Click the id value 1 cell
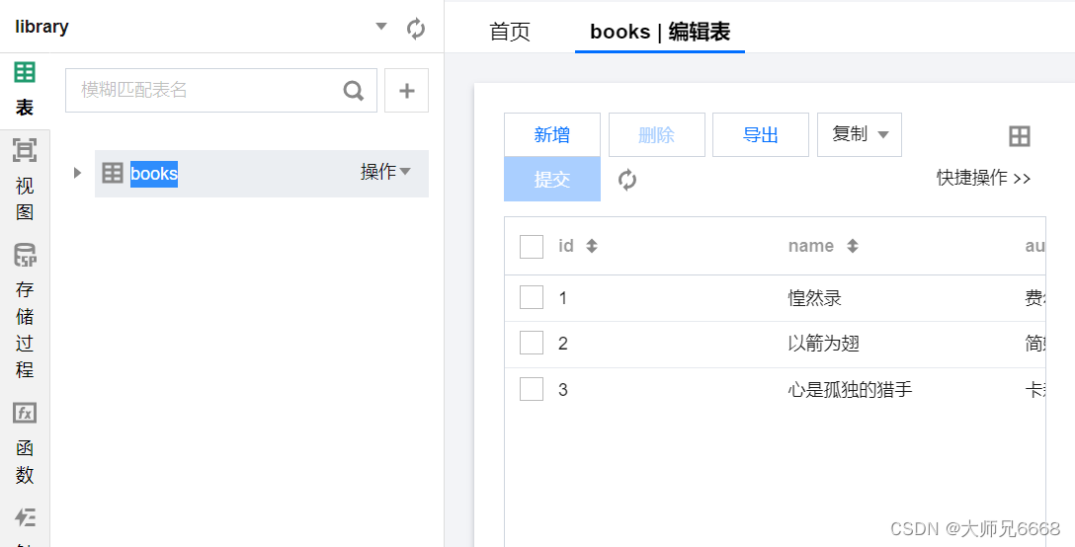The width and height of the screenshot is (1075, 547). [563, 298]
